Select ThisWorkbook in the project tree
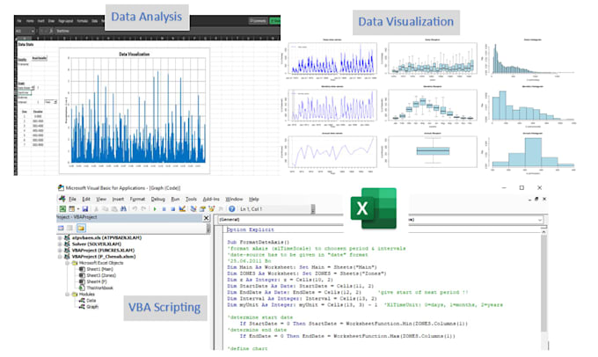This screenshot has height=357, width=598. (99, 288)
